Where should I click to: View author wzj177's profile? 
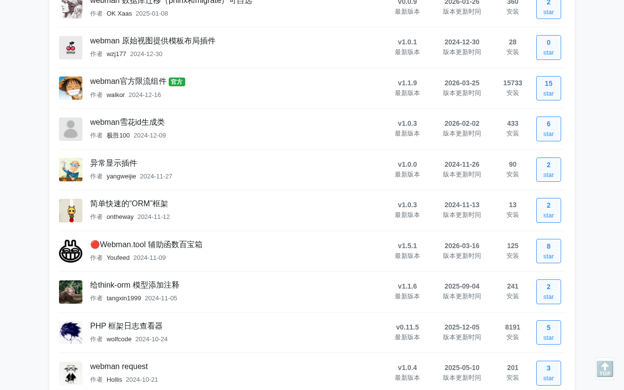pos(117,54)
